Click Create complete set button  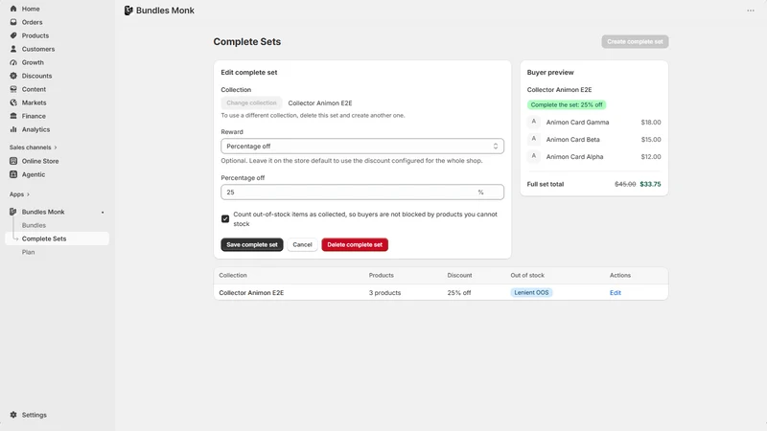pos(635,41)
